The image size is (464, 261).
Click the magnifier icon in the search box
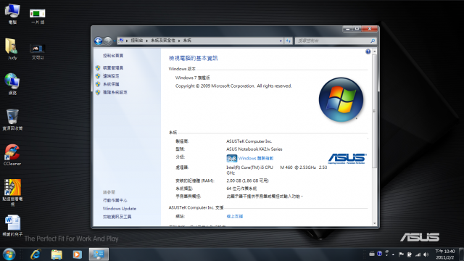tap(373, 41)
